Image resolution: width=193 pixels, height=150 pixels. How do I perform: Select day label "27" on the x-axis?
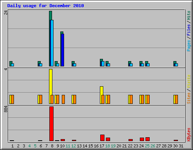(x=158, y=146)
